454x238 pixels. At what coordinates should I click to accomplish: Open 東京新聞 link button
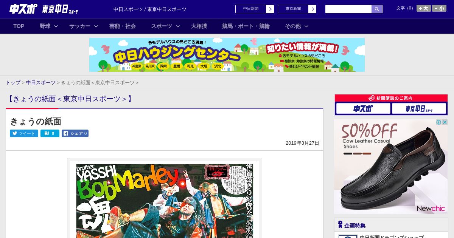click(297, 9)
